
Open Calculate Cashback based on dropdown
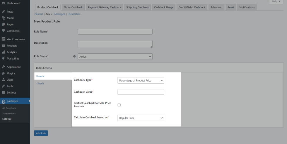[141, 118]
